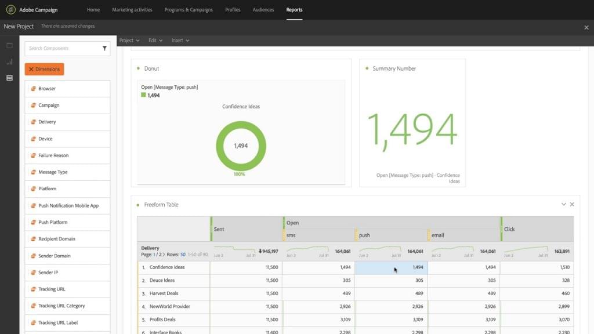
Task: Open the Insert dropdown menu
Action: [180, 41]
